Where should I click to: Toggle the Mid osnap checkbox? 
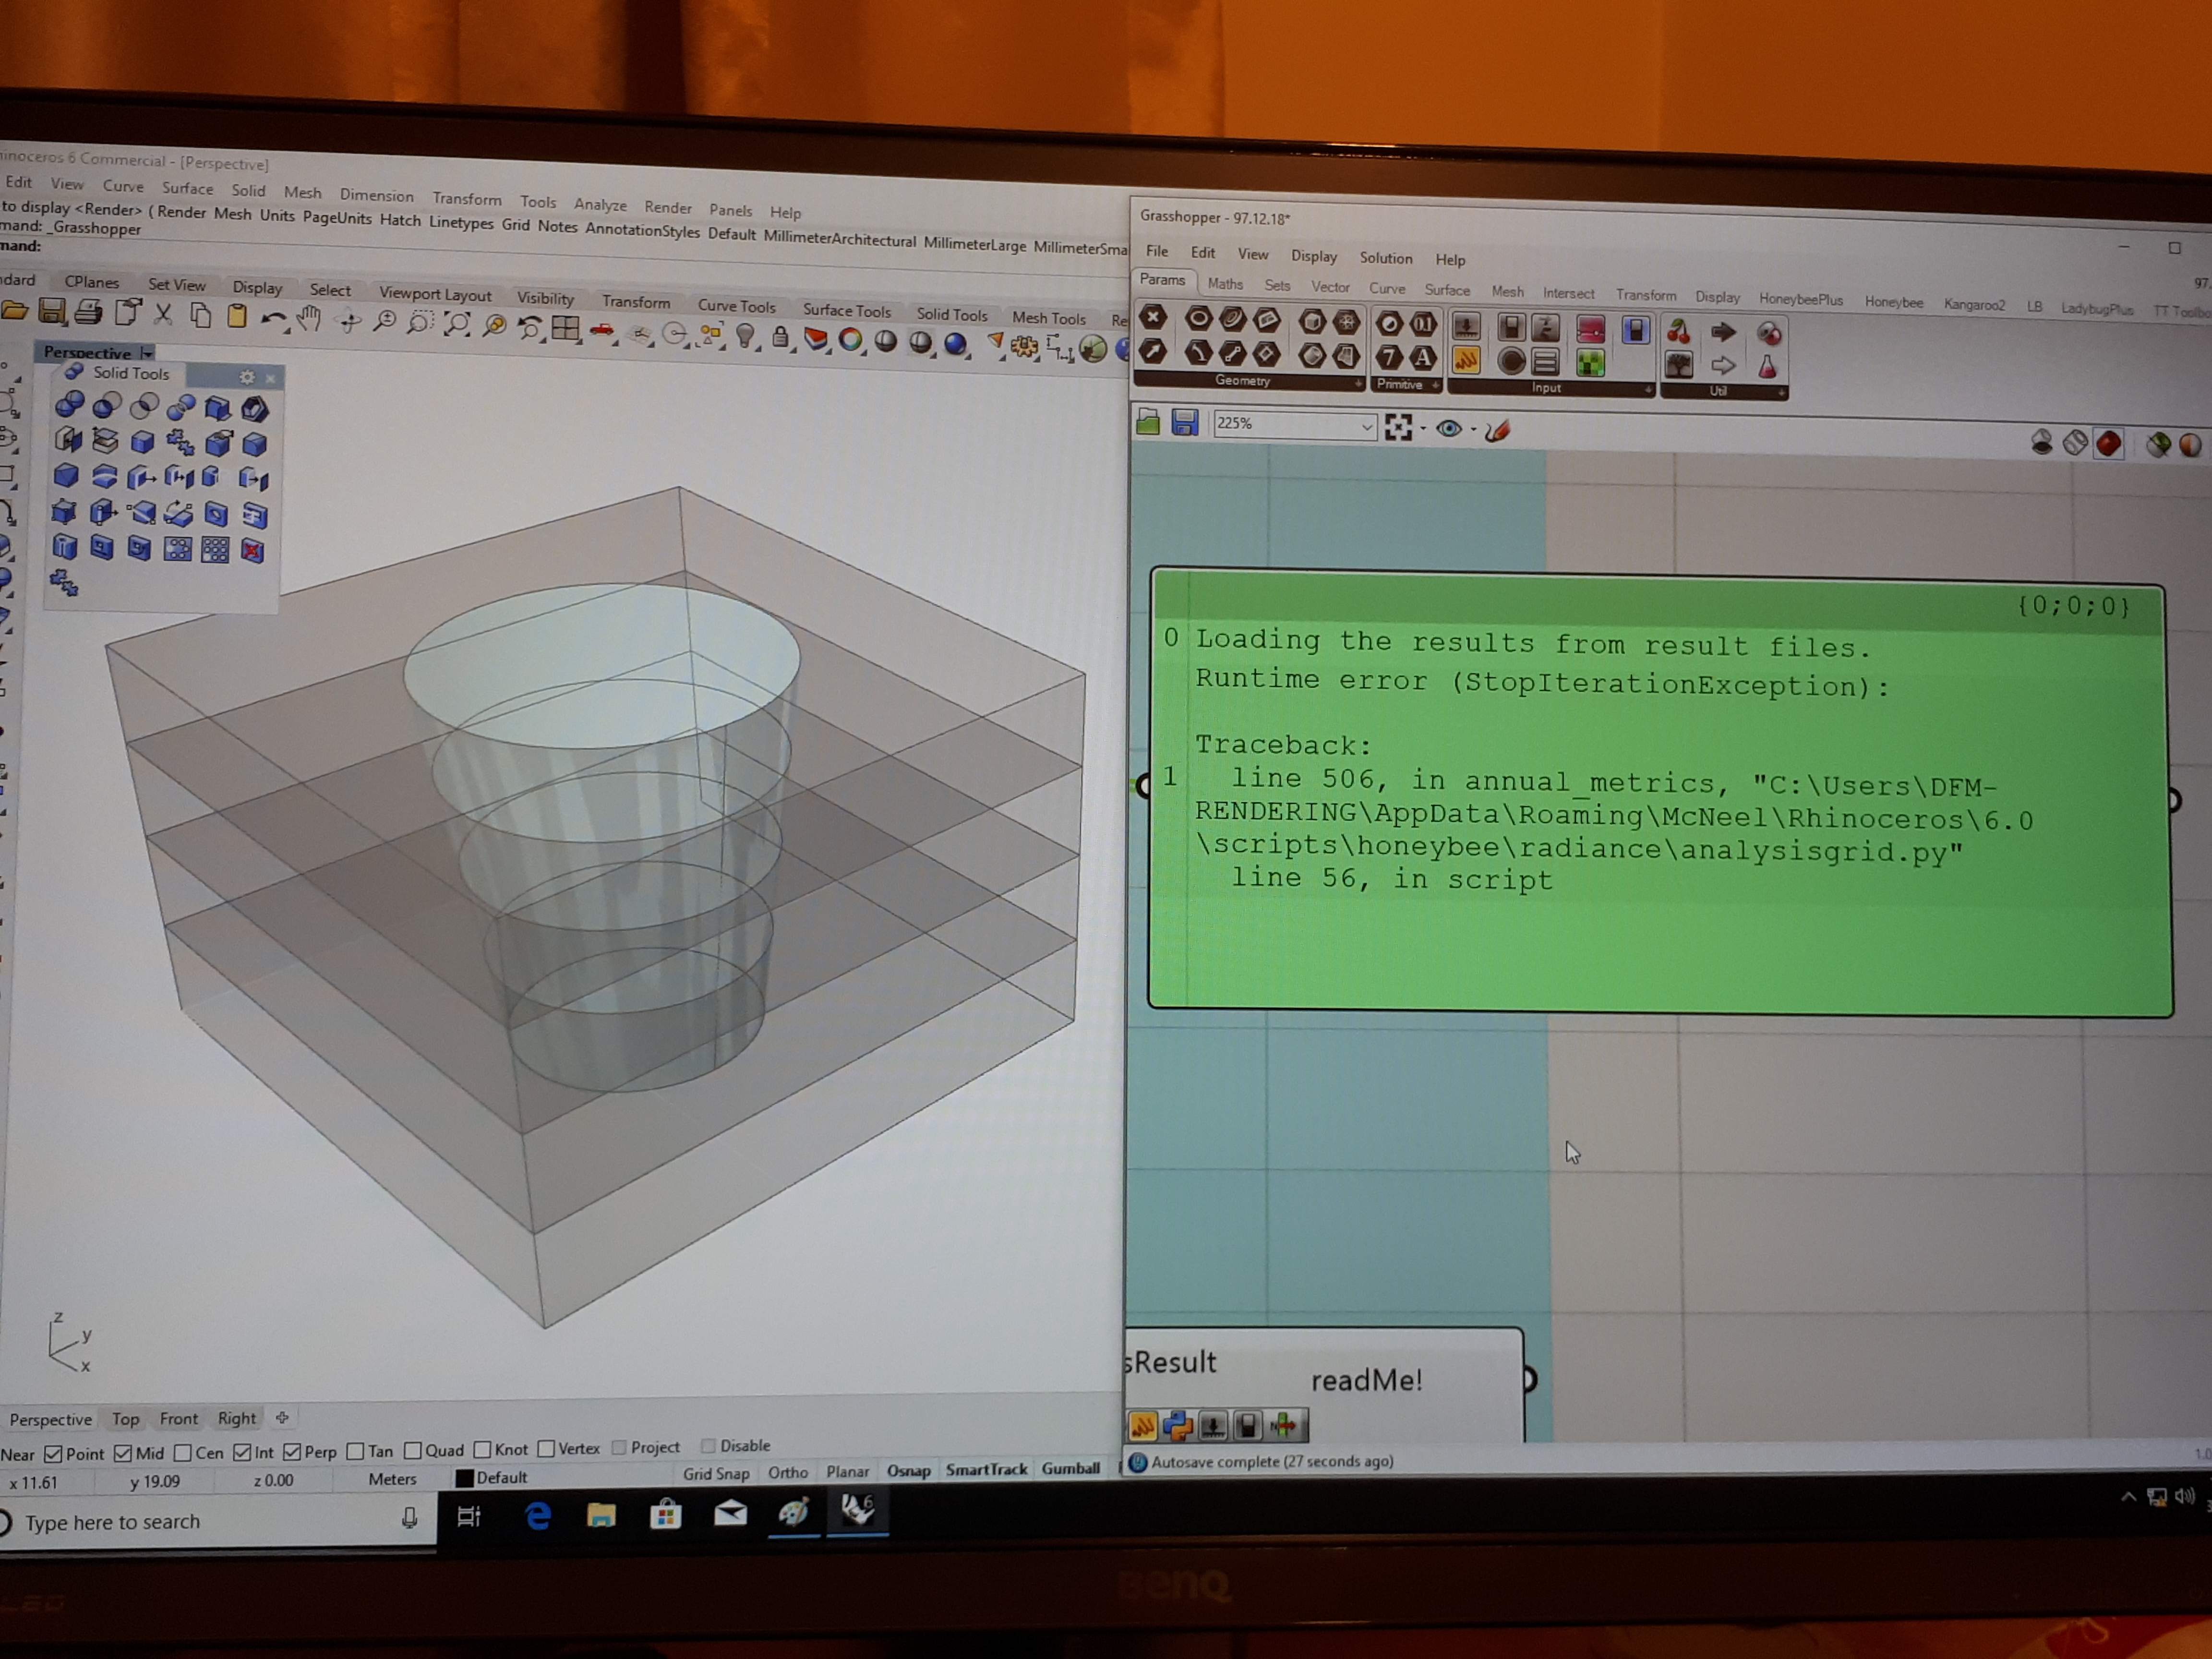pyautogui.click(x=123, y=1453)
